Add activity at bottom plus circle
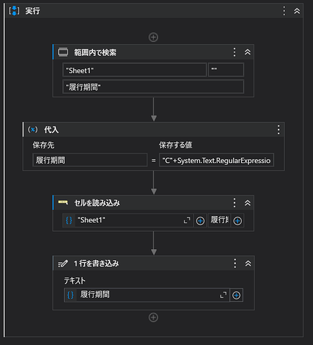 tap(153, 317)
